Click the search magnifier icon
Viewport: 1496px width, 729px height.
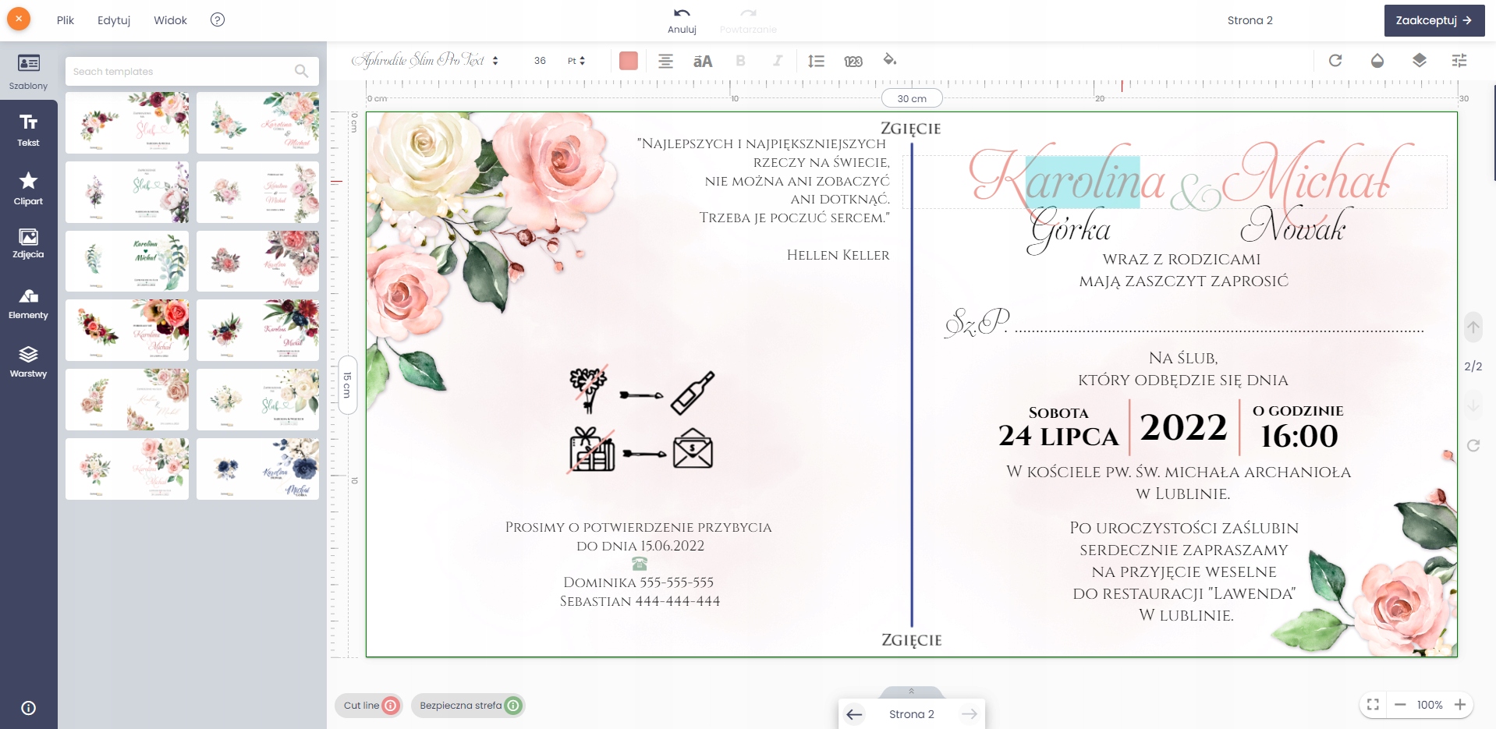pos(301,71)
